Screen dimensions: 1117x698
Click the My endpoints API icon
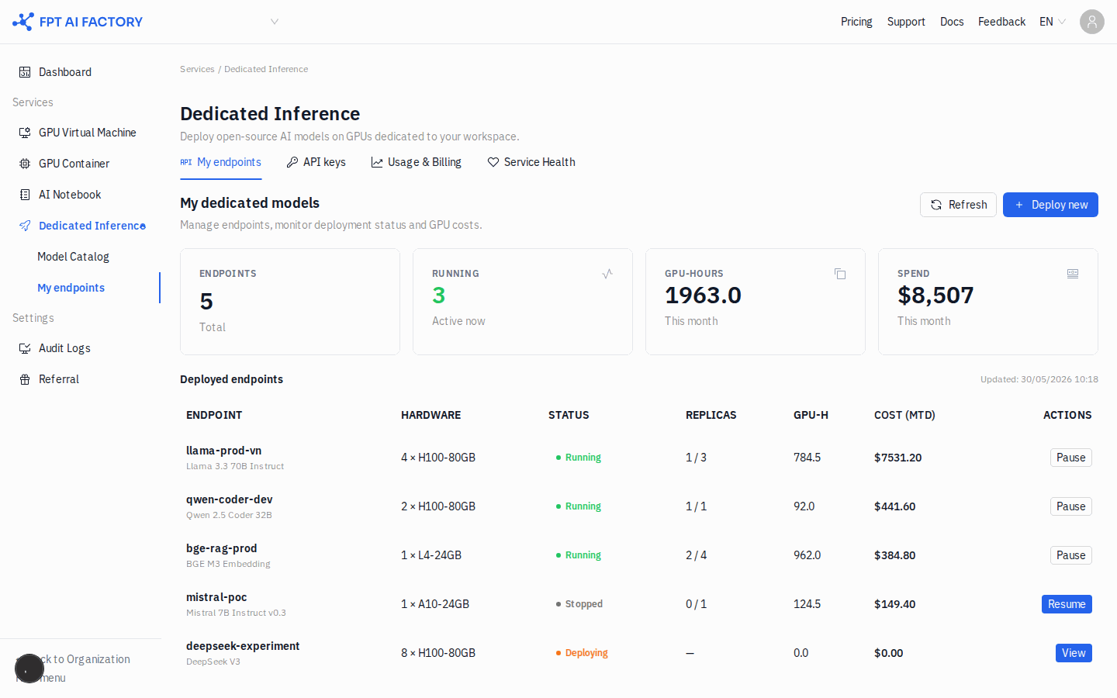[x=186, y=162]
